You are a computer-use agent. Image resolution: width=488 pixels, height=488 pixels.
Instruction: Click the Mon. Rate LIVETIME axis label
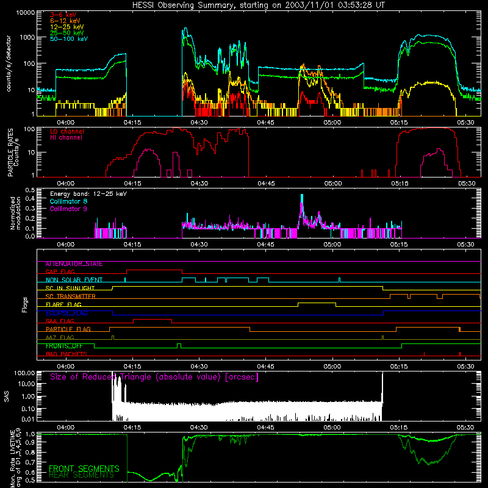pos(16,458)
